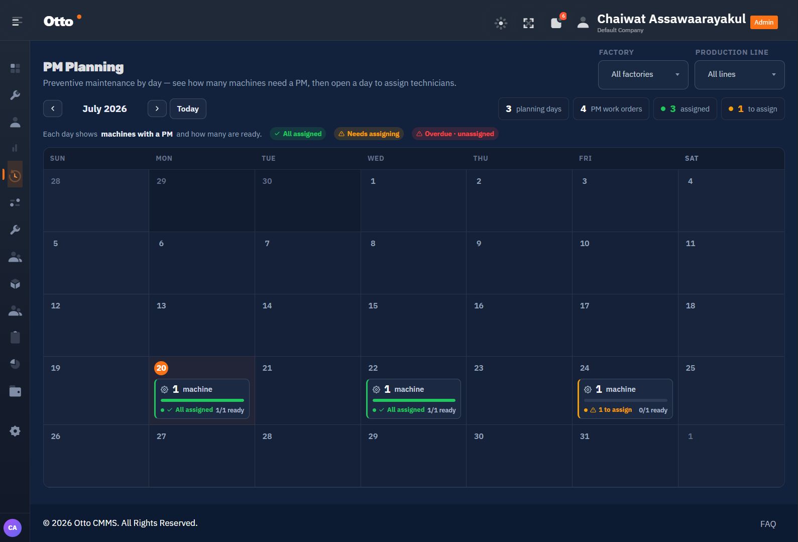The height and width of the screenshot is (542, 798).
Task: Open the July 20 machine card
Action: (202, 399)
